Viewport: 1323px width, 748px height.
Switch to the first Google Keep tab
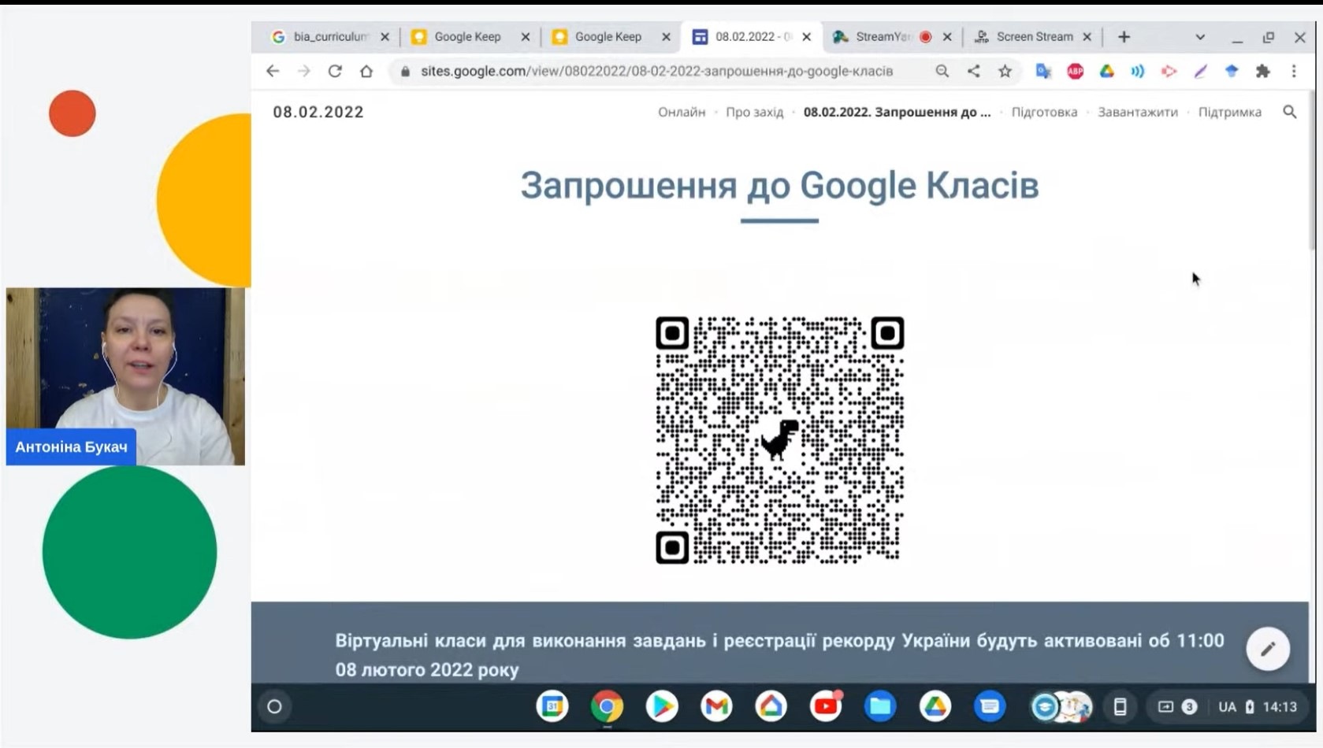pyautogui.click(x=466, y=37)
